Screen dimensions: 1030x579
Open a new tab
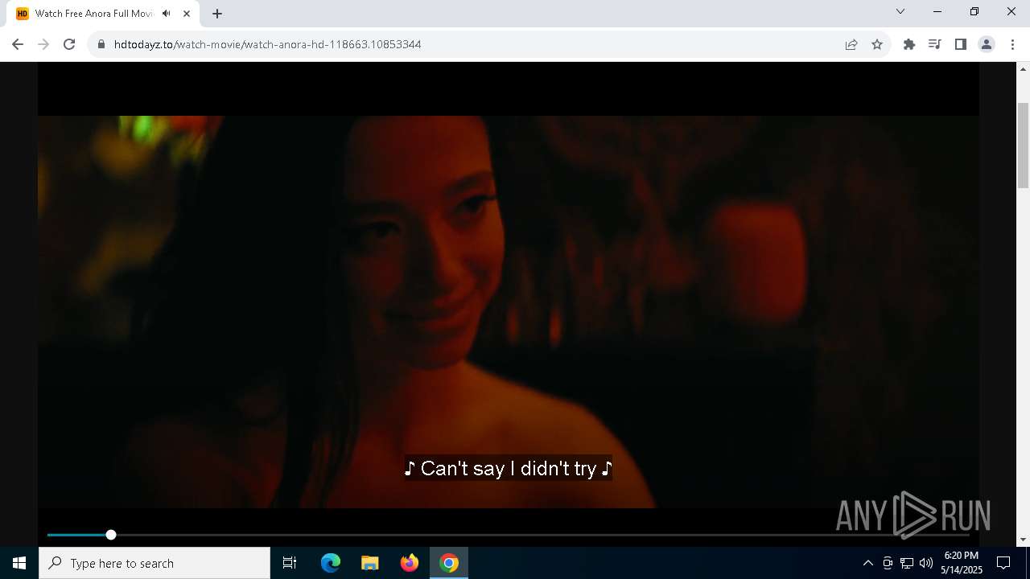[x=217, y=14]
